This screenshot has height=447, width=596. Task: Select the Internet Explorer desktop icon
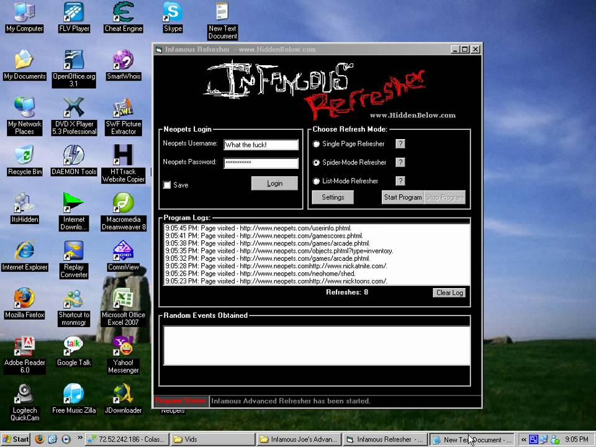24,256
